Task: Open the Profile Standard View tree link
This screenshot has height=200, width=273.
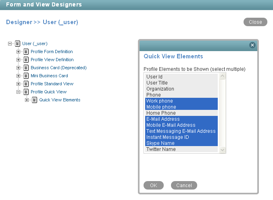Action: click(x=52, y=84)
